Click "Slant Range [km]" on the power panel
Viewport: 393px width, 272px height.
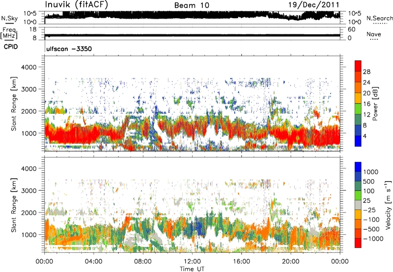click(14, 104)
